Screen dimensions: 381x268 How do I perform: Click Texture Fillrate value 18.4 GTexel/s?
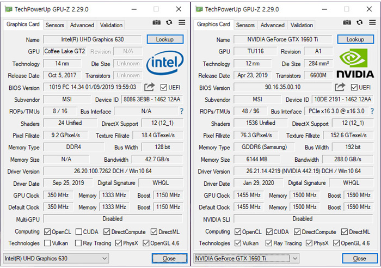[x=158, y=135]
